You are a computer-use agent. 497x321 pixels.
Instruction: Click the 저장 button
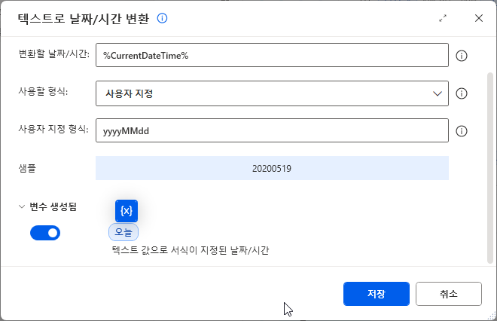pos(377,294)
